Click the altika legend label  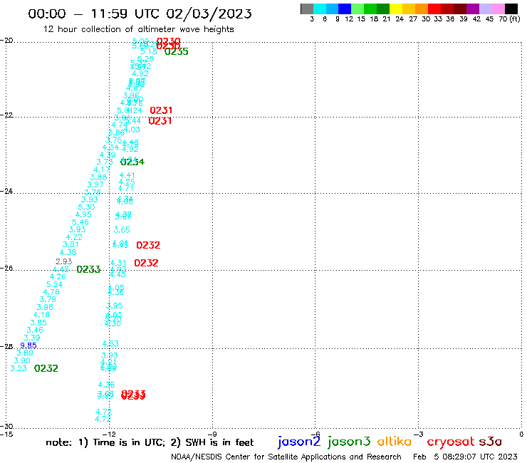[395, 441]
